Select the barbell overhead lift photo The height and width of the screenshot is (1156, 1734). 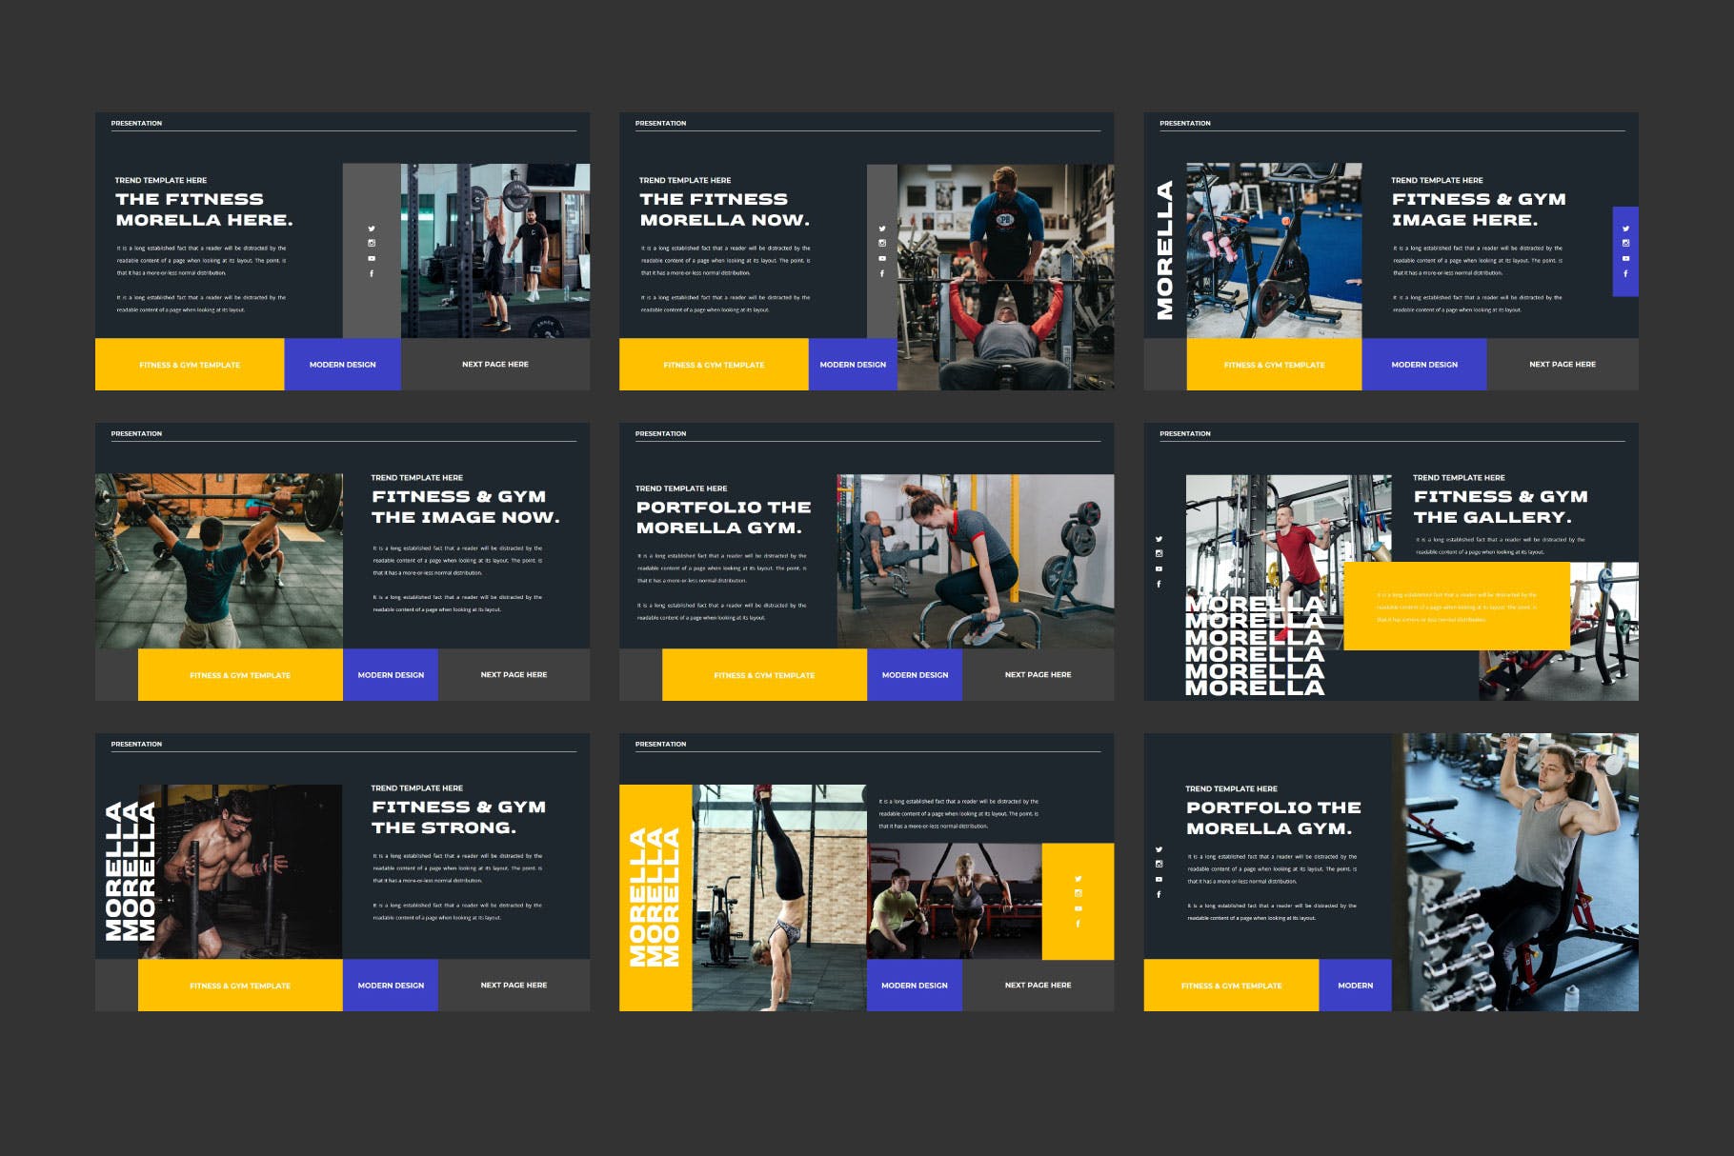(495, 250)
